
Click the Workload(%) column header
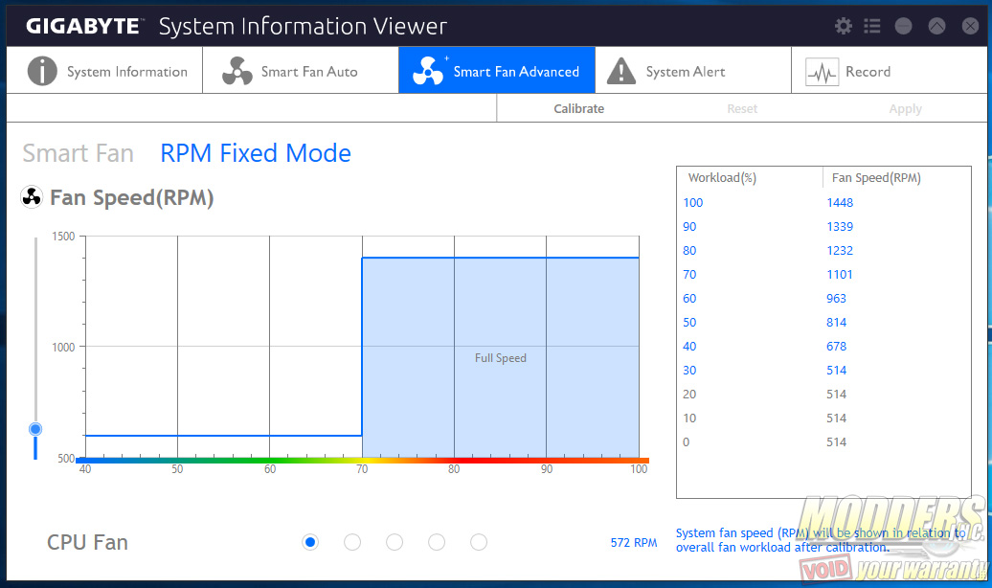[x=722, y=178]
